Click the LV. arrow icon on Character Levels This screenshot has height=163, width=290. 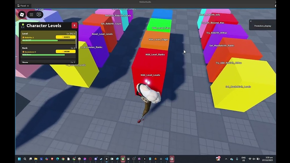[23, 25]
